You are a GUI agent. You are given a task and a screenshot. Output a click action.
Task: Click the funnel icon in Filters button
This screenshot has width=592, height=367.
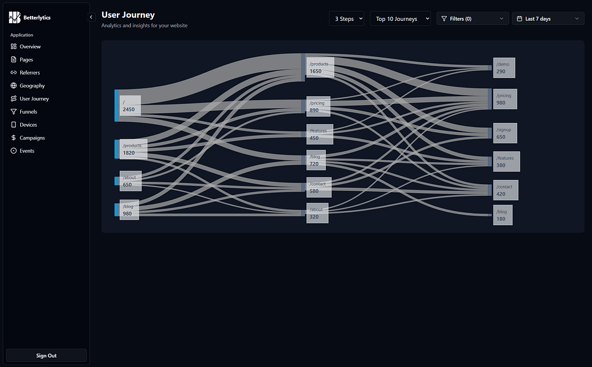tap(444, 18)
